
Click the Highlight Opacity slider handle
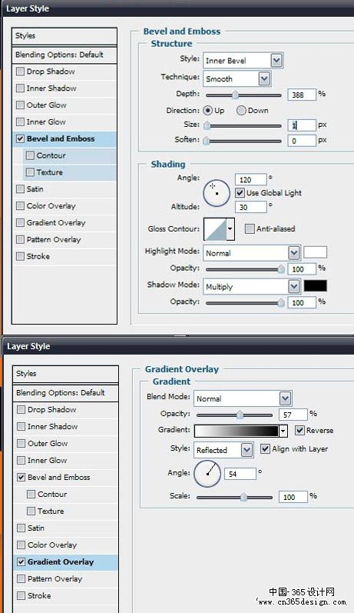click(x=280, y=269)
